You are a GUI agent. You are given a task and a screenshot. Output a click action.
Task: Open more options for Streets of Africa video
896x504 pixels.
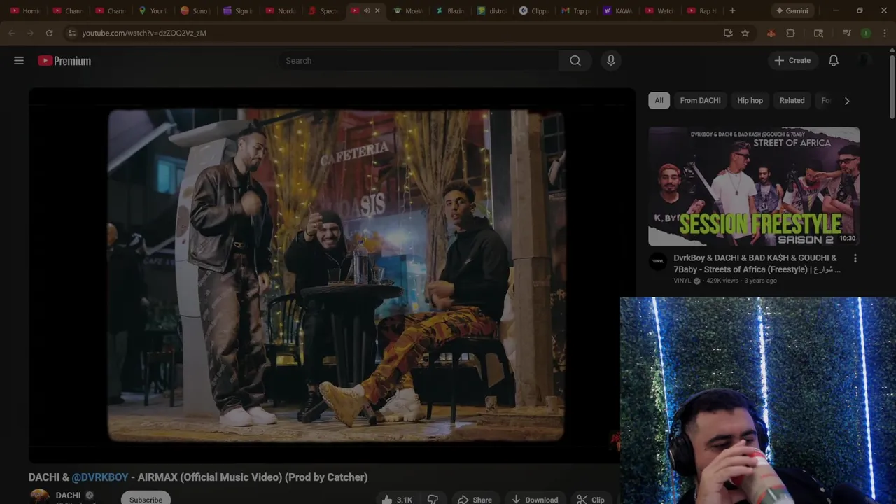coord(855,258)
